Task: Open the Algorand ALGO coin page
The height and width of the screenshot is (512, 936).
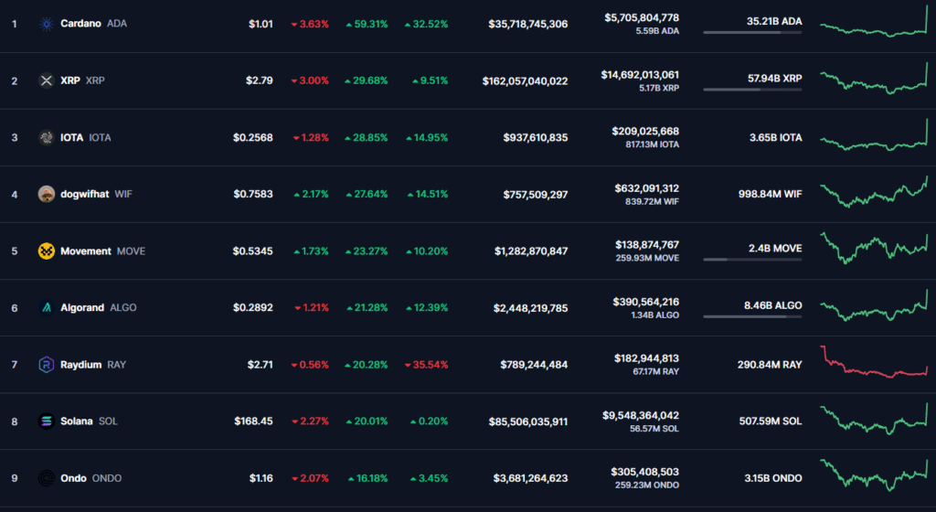Action: (99, 307)
